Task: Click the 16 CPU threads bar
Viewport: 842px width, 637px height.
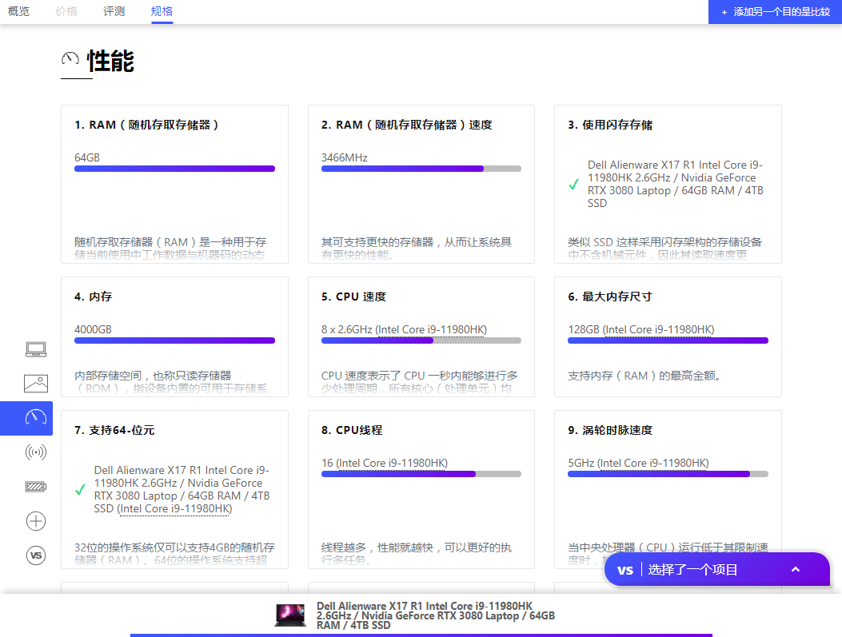Action: (421, 474)
